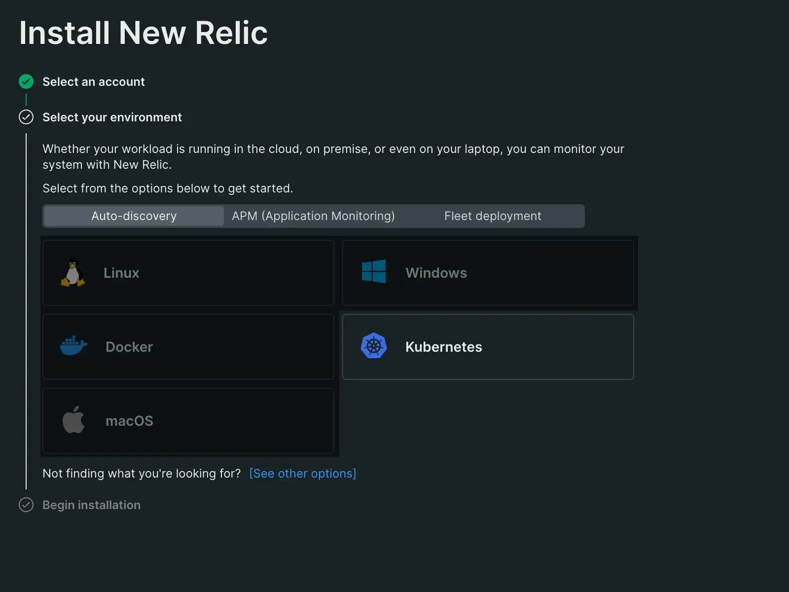Expand the Begin installation step title

91,505
